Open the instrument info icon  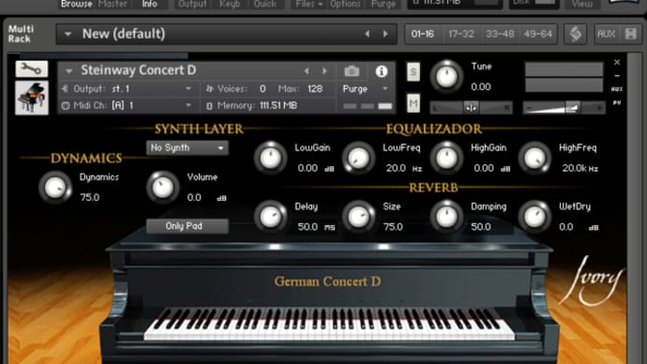click(382, 71)
